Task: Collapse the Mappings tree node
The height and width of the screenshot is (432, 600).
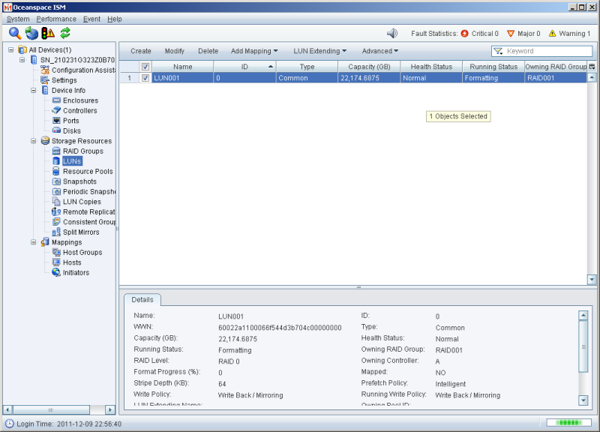Action: pos(34,242)
